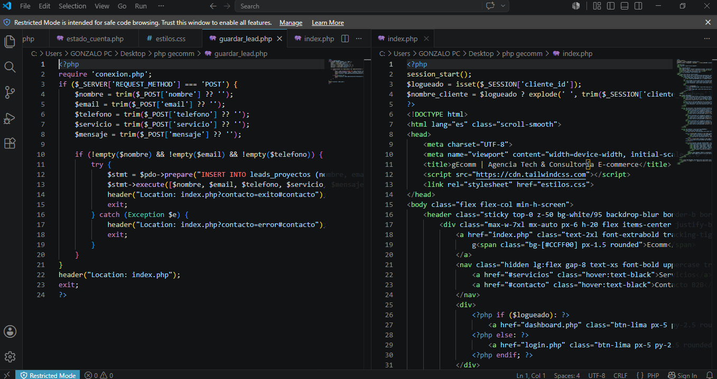The width and height of the screenshot is (717, 379).
Task: Open More Actions for the left editor group
Action: (x=359, y=39)
